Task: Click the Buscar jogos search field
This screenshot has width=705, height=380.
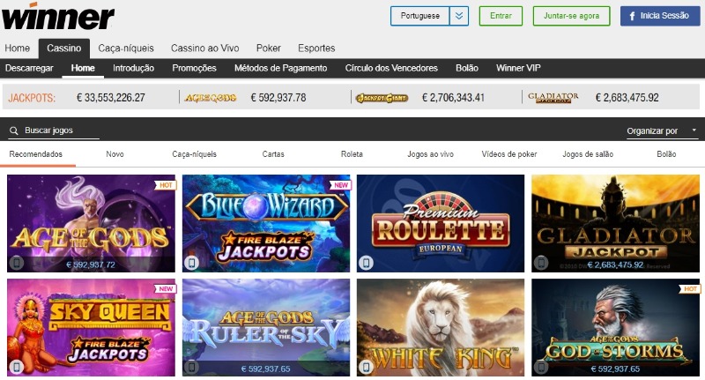Action: click(x=54, y=130)
